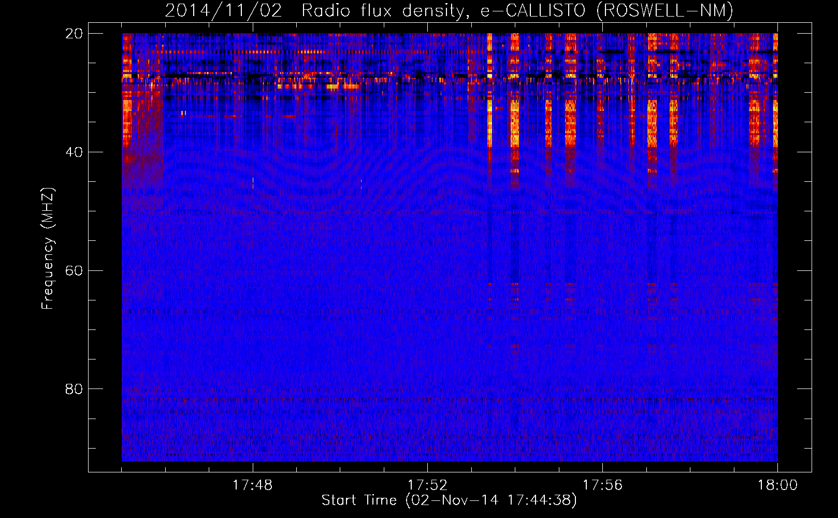The image size is (838, 518).
Task: Click the 17:48 time tick label
Action: tap(253, 485)
